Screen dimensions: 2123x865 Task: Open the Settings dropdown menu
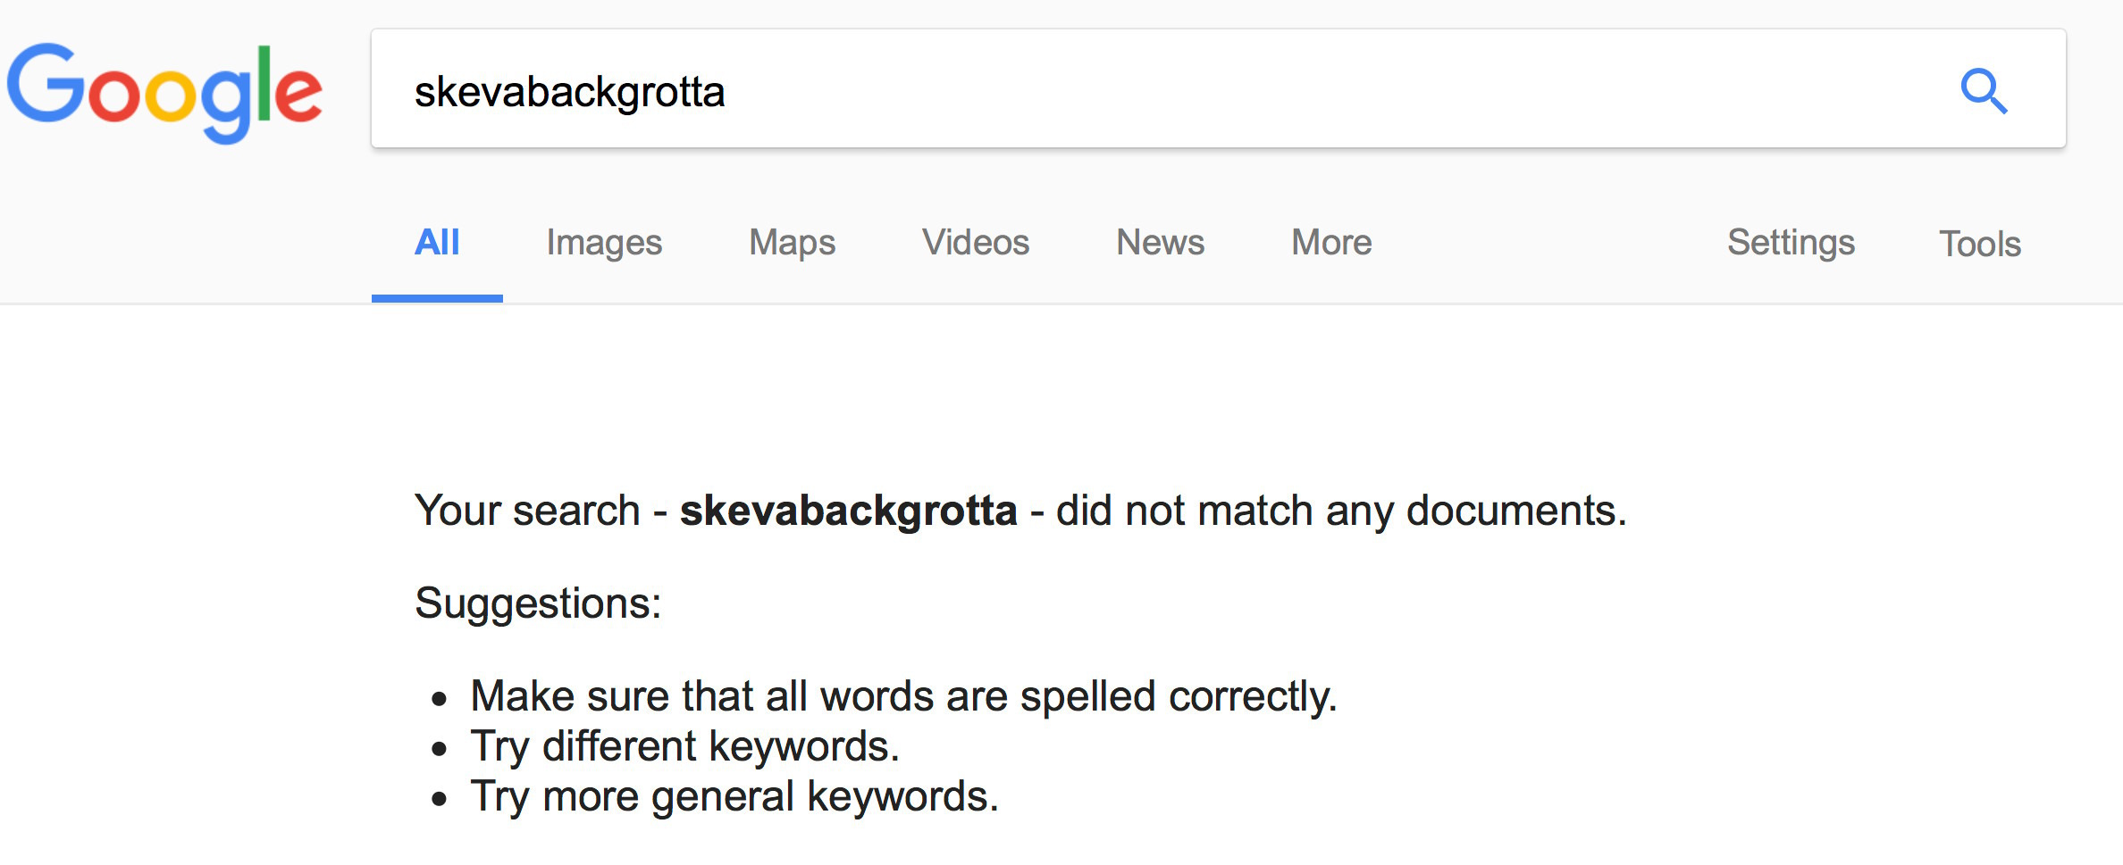[x=1791, y=243]
